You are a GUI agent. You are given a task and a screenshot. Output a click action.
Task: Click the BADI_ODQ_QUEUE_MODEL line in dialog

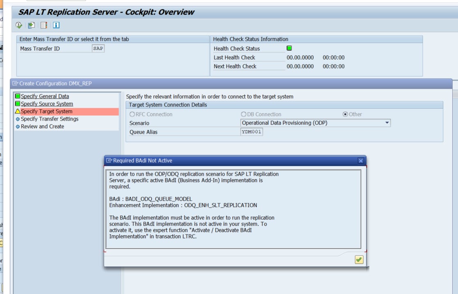[x=150, y=199]
